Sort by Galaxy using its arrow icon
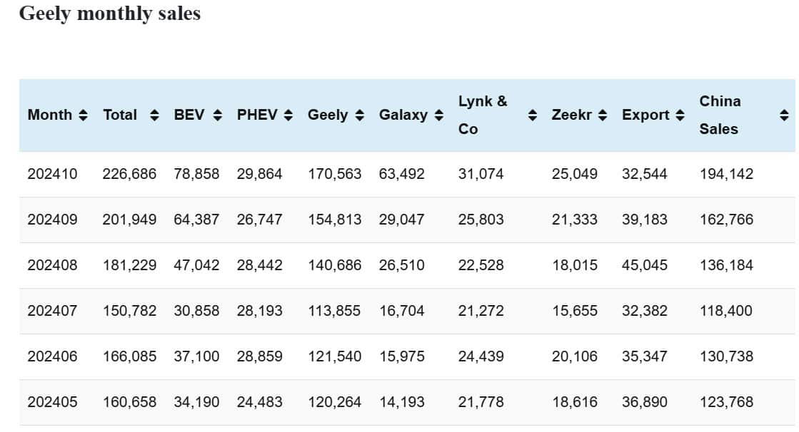Viewport: 799px width, 432px height. pos(438,115)
